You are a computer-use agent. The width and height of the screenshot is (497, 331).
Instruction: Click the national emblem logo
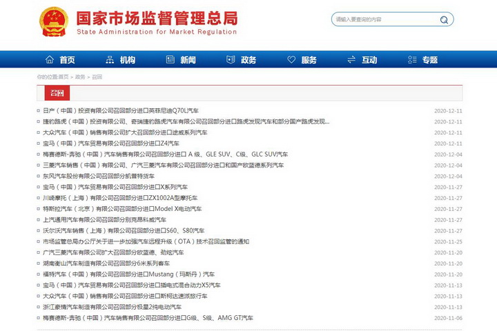(54, 22)
